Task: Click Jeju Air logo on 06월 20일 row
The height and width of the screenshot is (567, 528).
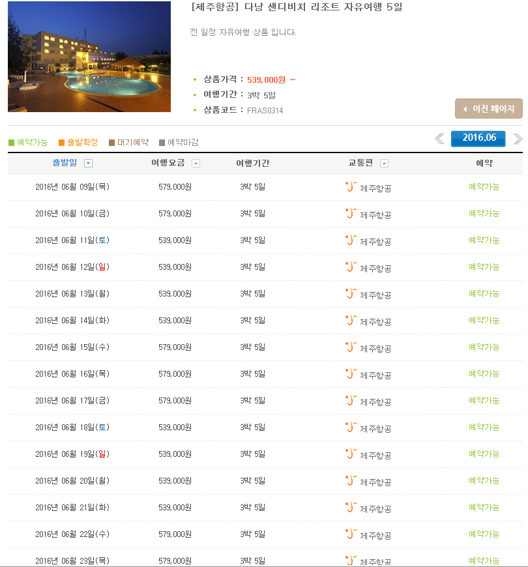Action: click(351, 480)
